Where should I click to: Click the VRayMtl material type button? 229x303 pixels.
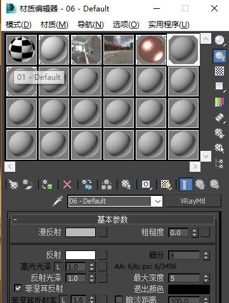pos(193,201)
